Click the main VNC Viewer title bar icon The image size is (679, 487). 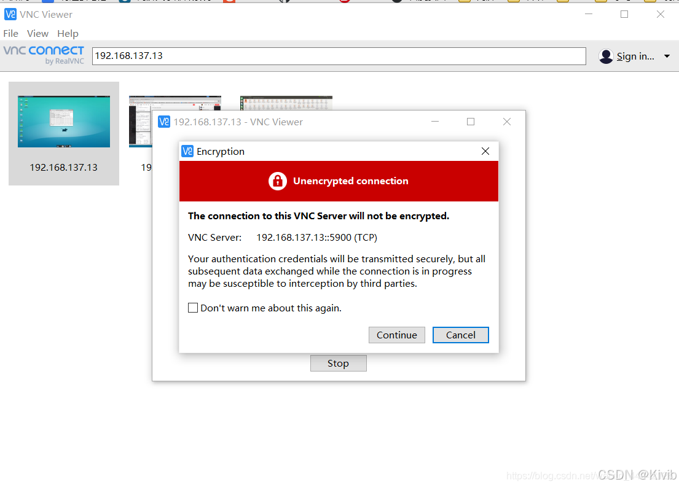[10, 14]
